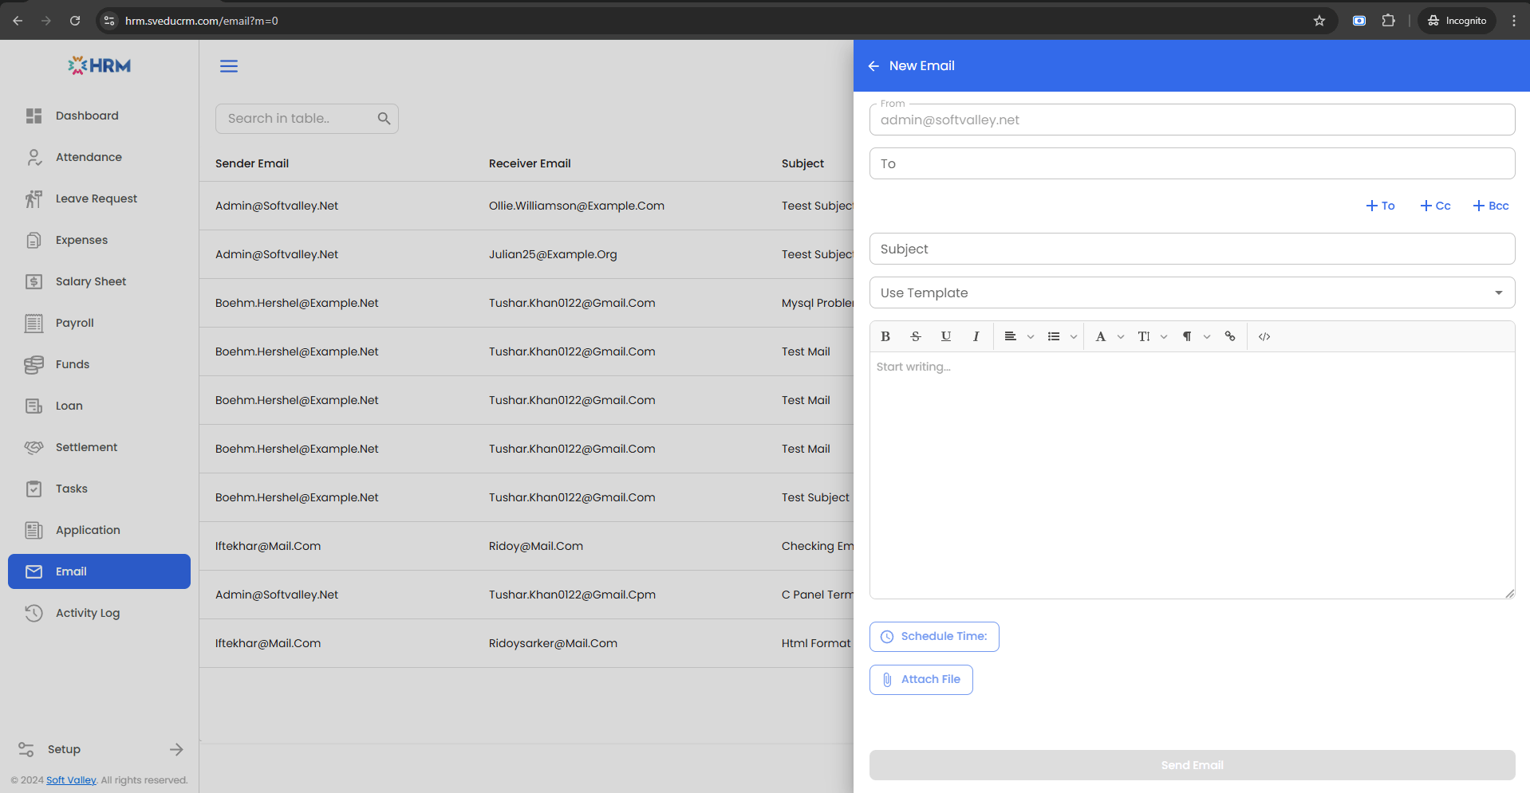
Task: Go to Dashboard in the sidebar
Action: (87, 116)
